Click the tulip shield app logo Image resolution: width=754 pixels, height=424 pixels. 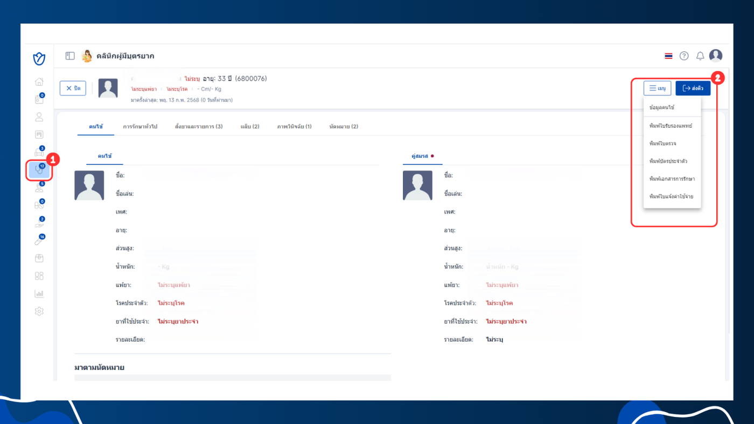point(39,59)
